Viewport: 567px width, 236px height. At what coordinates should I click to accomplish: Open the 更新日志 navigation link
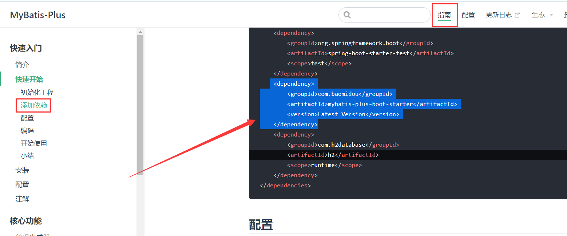499,15
